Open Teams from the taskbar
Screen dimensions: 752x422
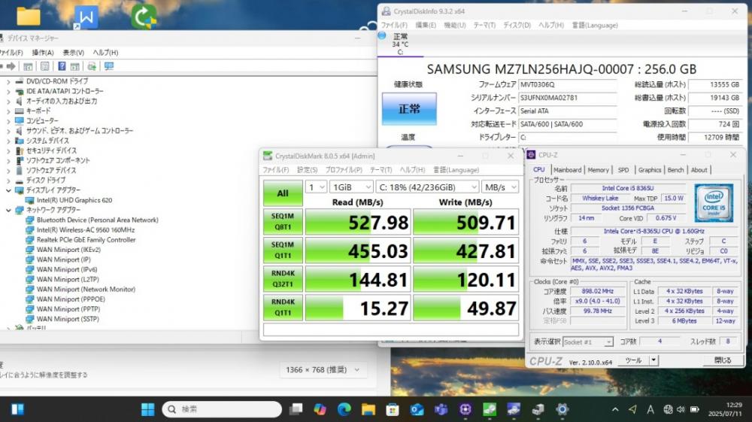point(441,409)
